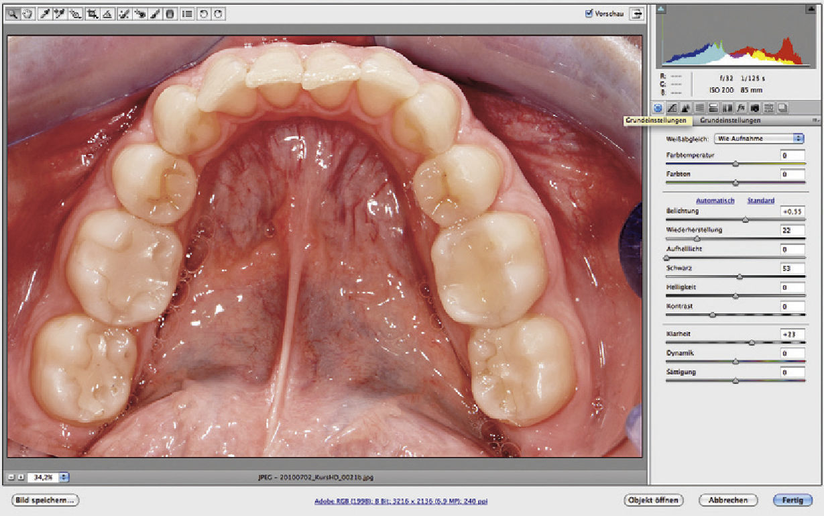Open the Grundeinstellungen panel options menu
The image size is (824, 516).
(815, 121)
